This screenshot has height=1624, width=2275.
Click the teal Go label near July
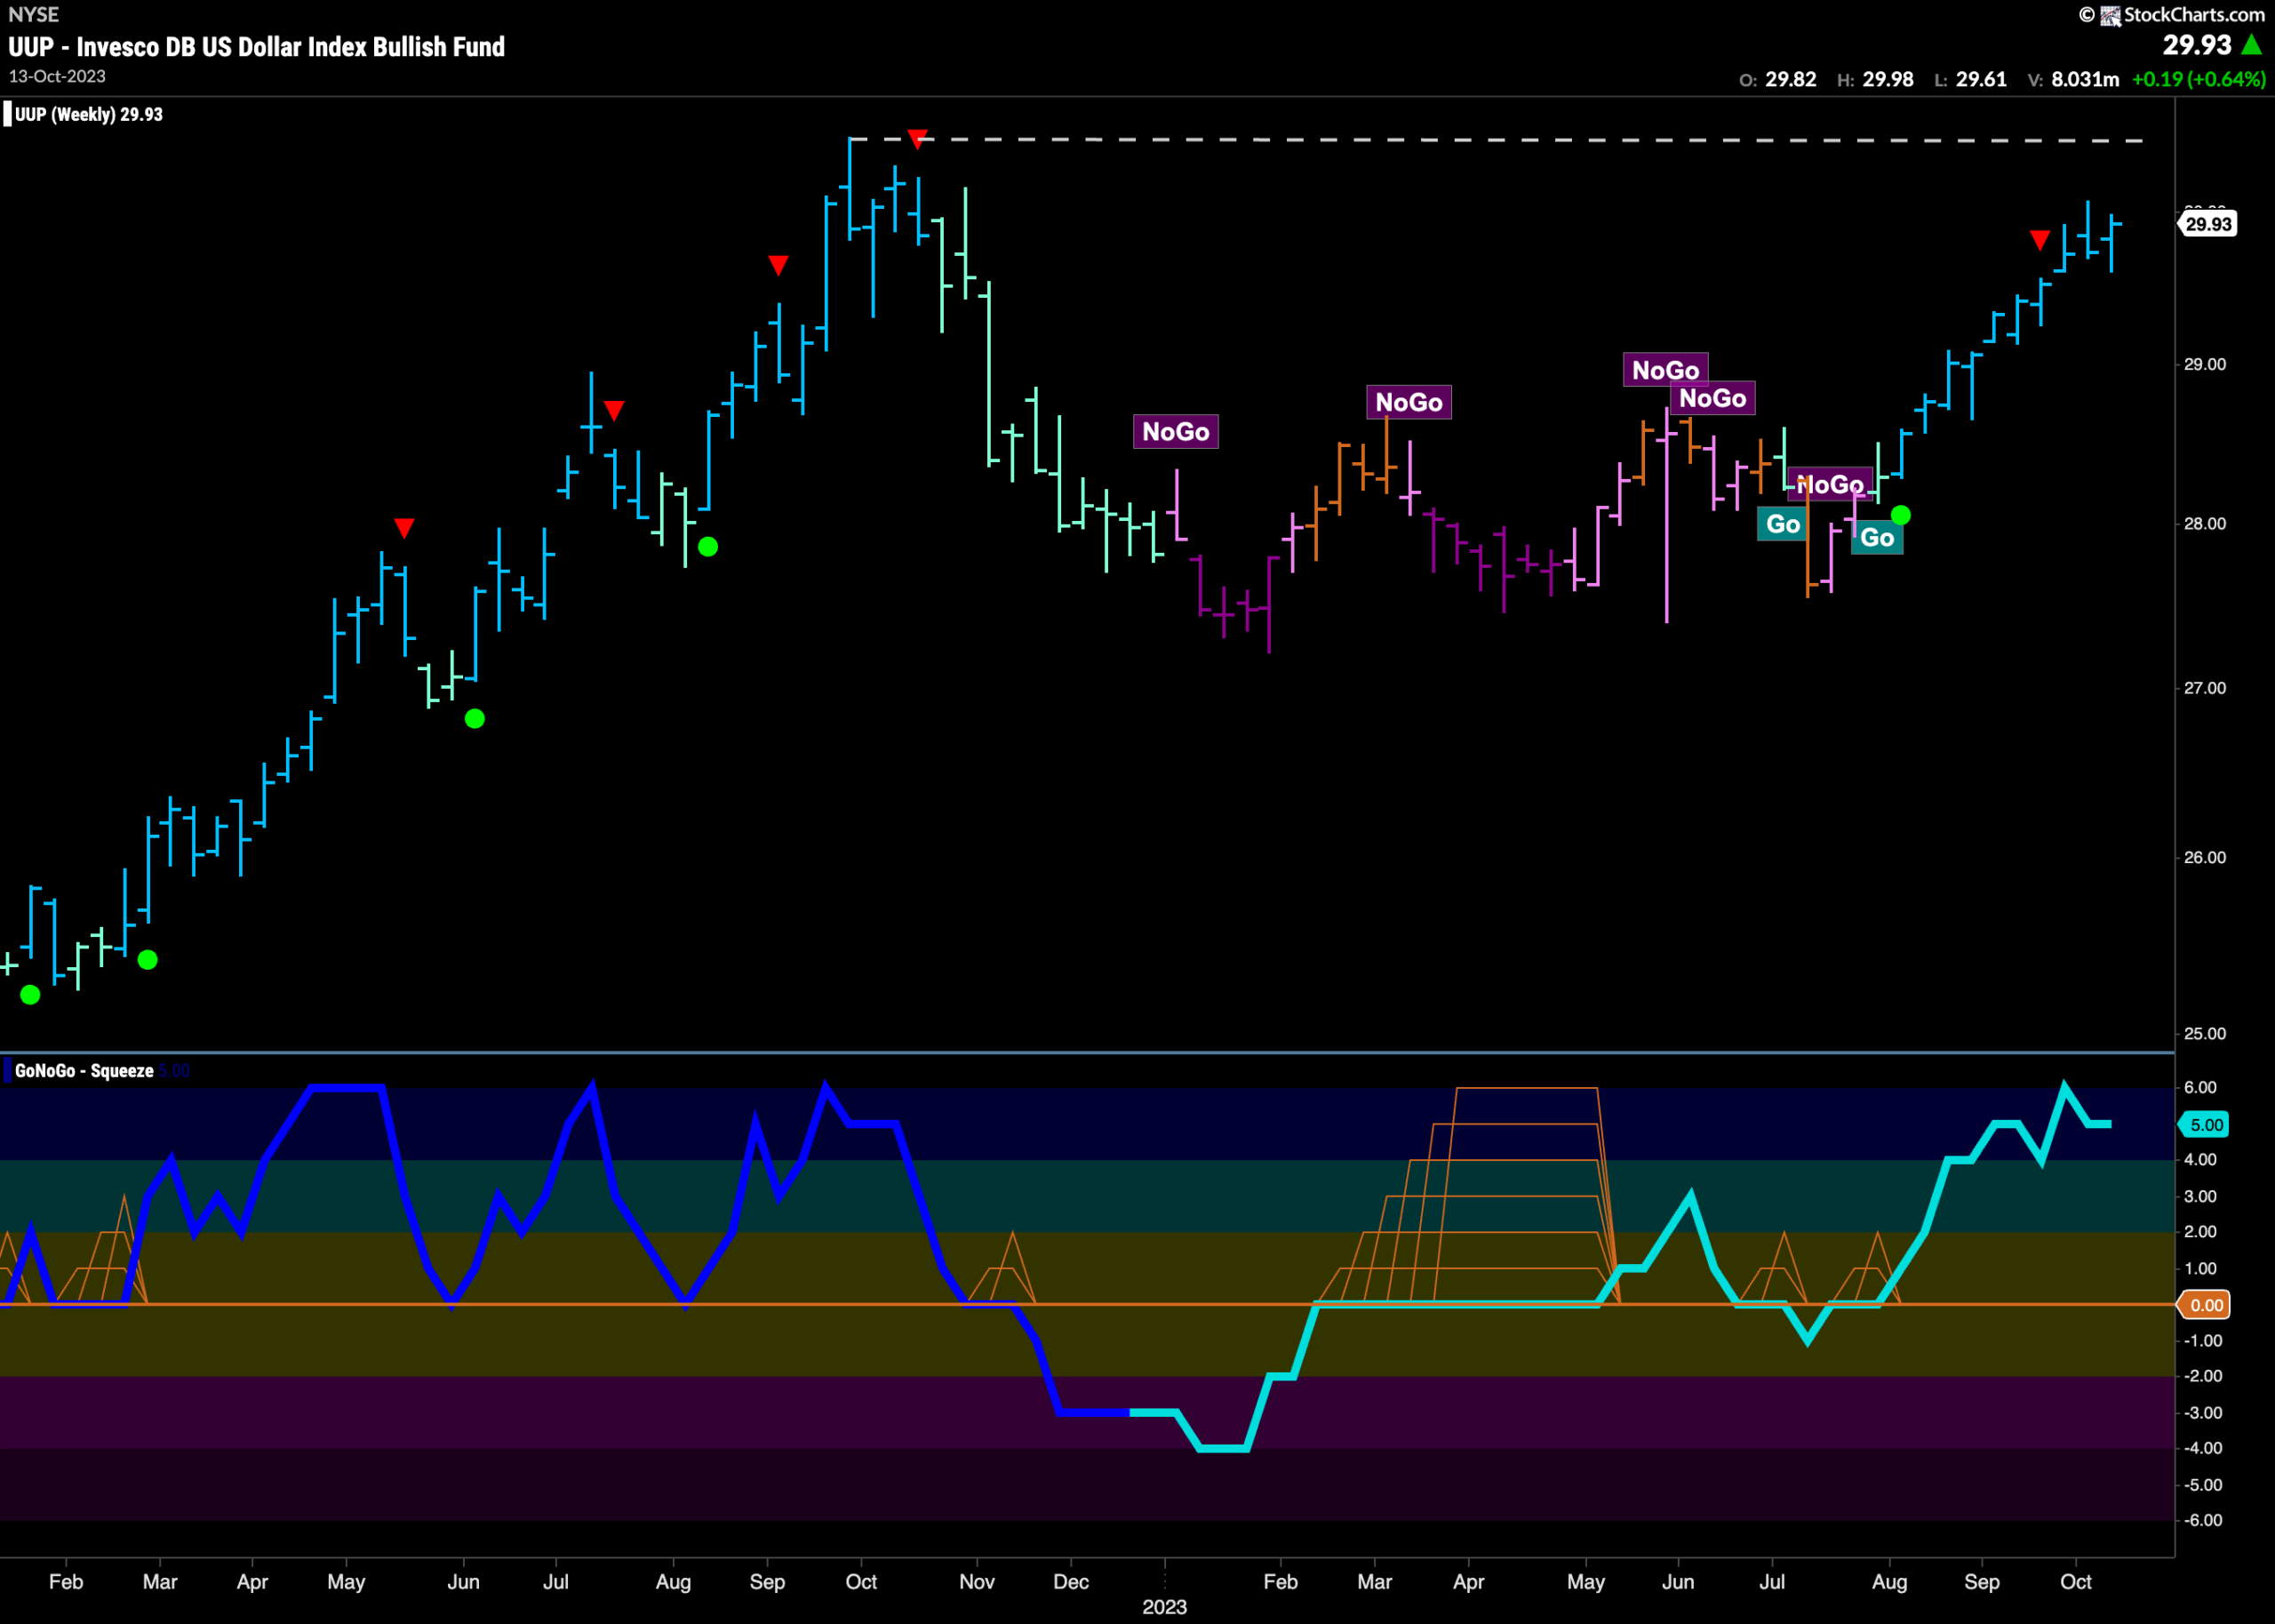tap(1782, 524)
